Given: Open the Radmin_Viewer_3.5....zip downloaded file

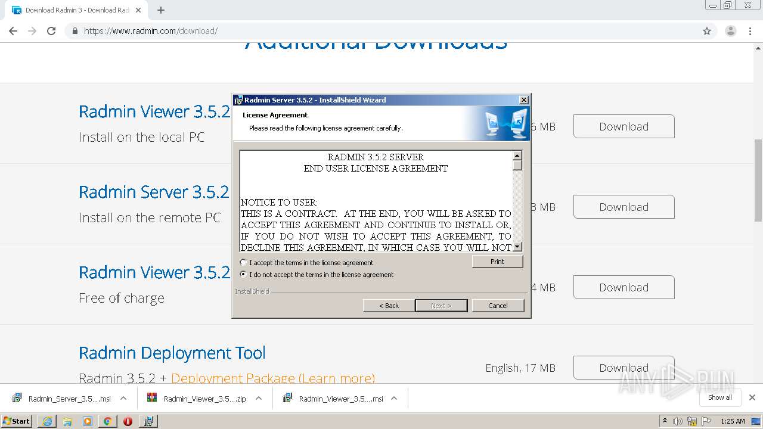Looking at the screenshot, I should (x=197, y=399).
